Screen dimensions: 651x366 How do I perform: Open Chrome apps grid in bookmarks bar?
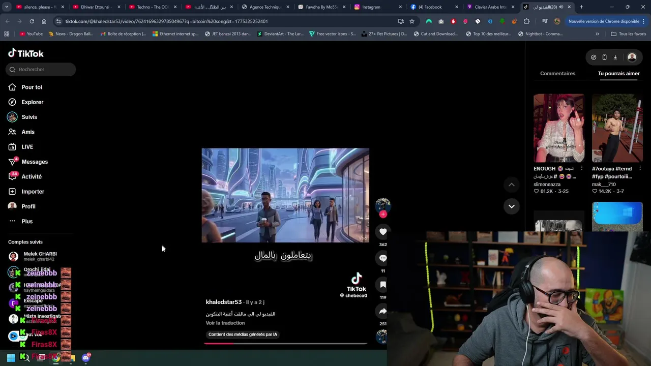pos(7,34)
